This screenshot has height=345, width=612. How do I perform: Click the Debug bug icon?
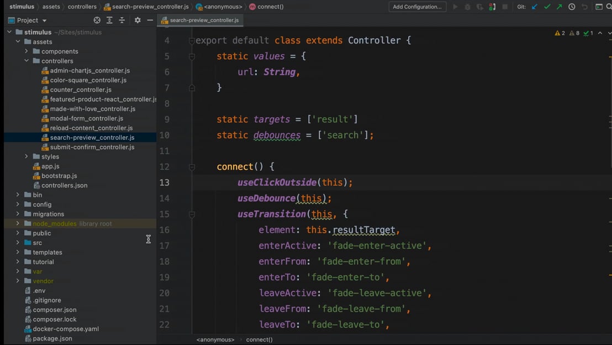click(x=468, y=7)
